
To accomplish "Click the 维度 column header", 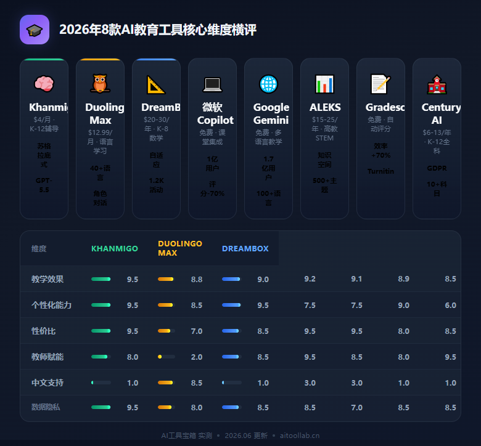I will (39, 249).
